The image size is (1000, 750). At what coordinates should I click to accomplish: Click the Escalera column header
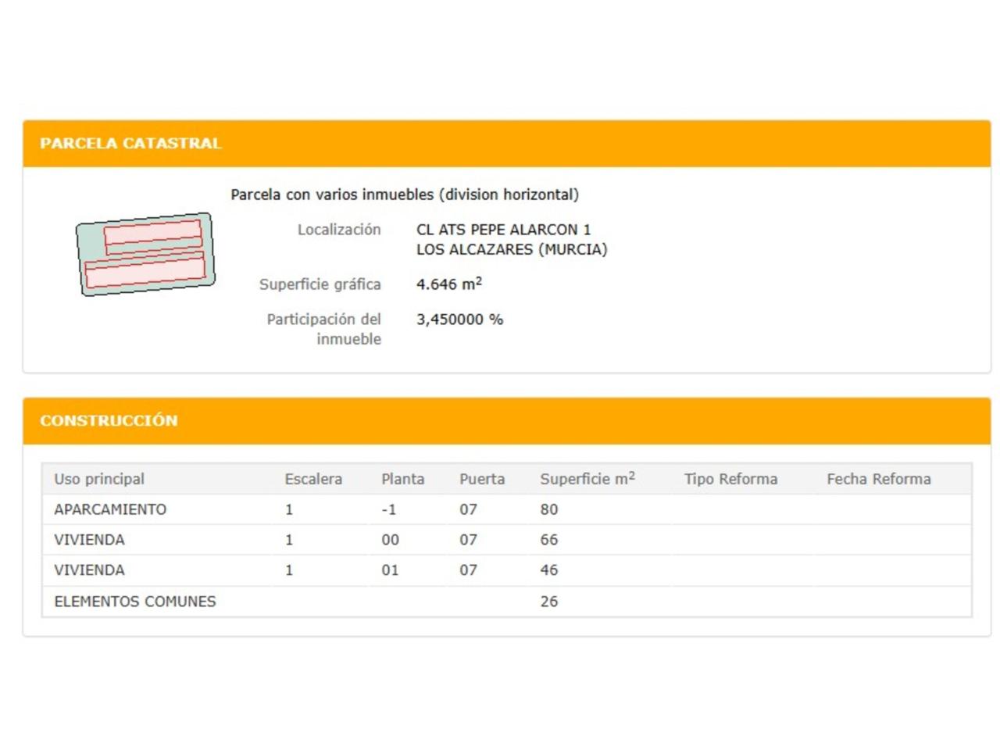(312, 479)
